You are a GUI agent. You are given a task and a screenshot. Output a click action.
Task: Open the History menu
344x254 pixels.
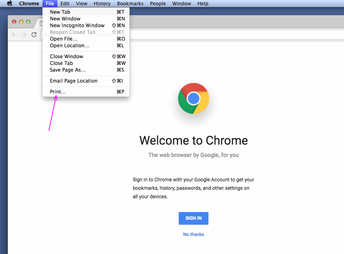102,4
